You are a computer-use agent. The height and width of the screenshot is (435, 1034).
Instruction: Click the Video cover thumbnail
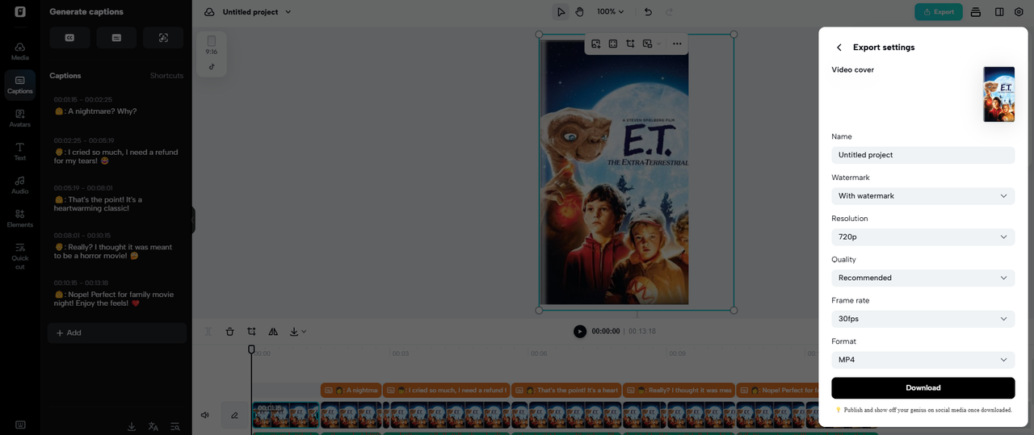tap(998, 94)
